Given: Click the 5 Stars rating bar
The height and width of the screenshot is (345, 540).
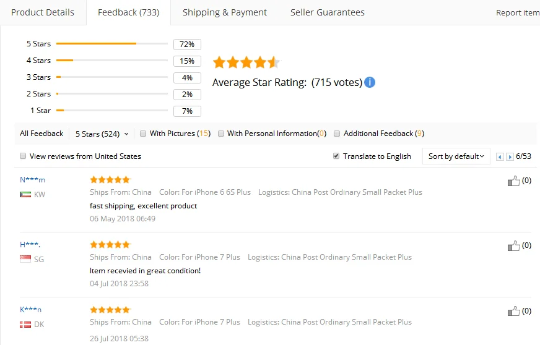Looking at the screenshot, I should [112, 44].
